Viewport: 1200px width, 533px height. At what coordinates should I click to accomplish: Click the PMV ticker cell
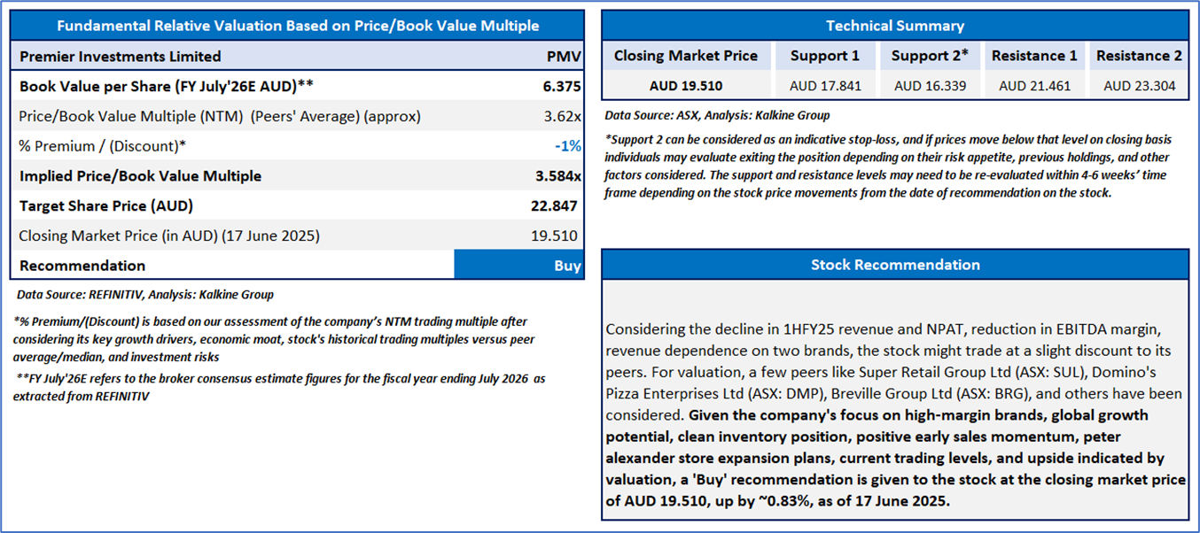pyautogui.click(x=564, y=57)
